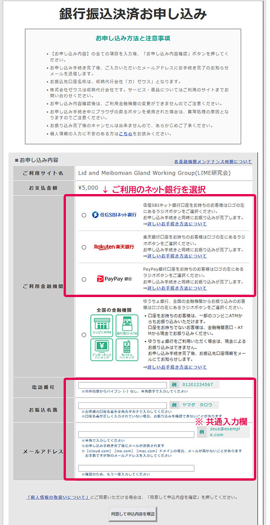Select the PayPay銀行 radio button

click(84, 279)
